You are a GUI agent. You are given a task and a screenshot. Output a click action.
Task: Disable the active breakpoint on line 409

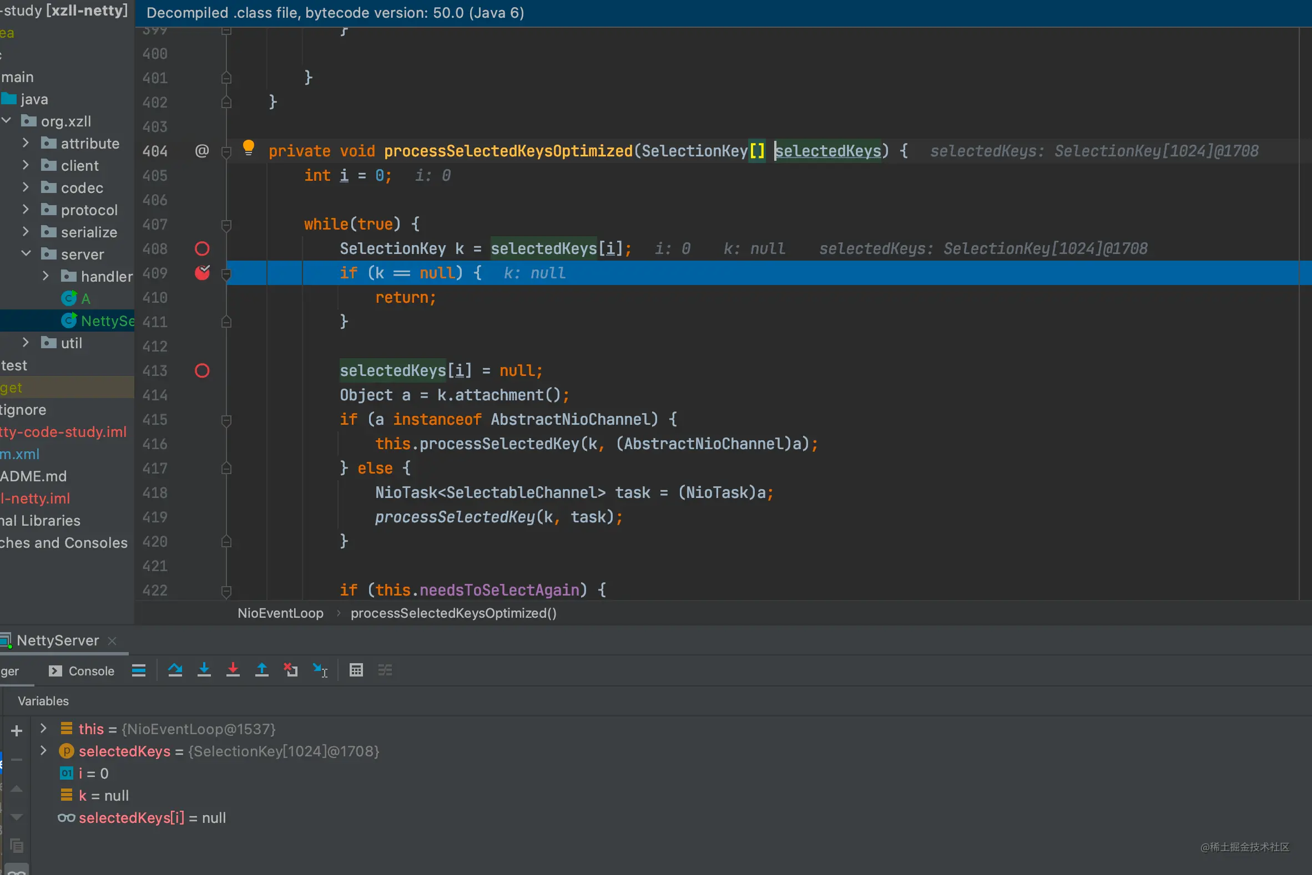[x=202, y=272]
